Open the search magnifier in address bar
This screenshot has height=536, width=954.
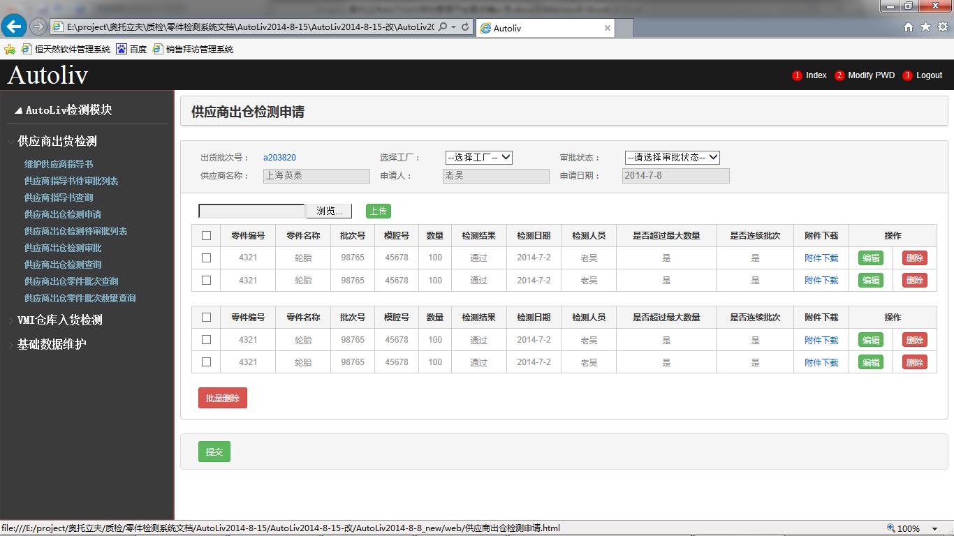(x=443, y=27)
